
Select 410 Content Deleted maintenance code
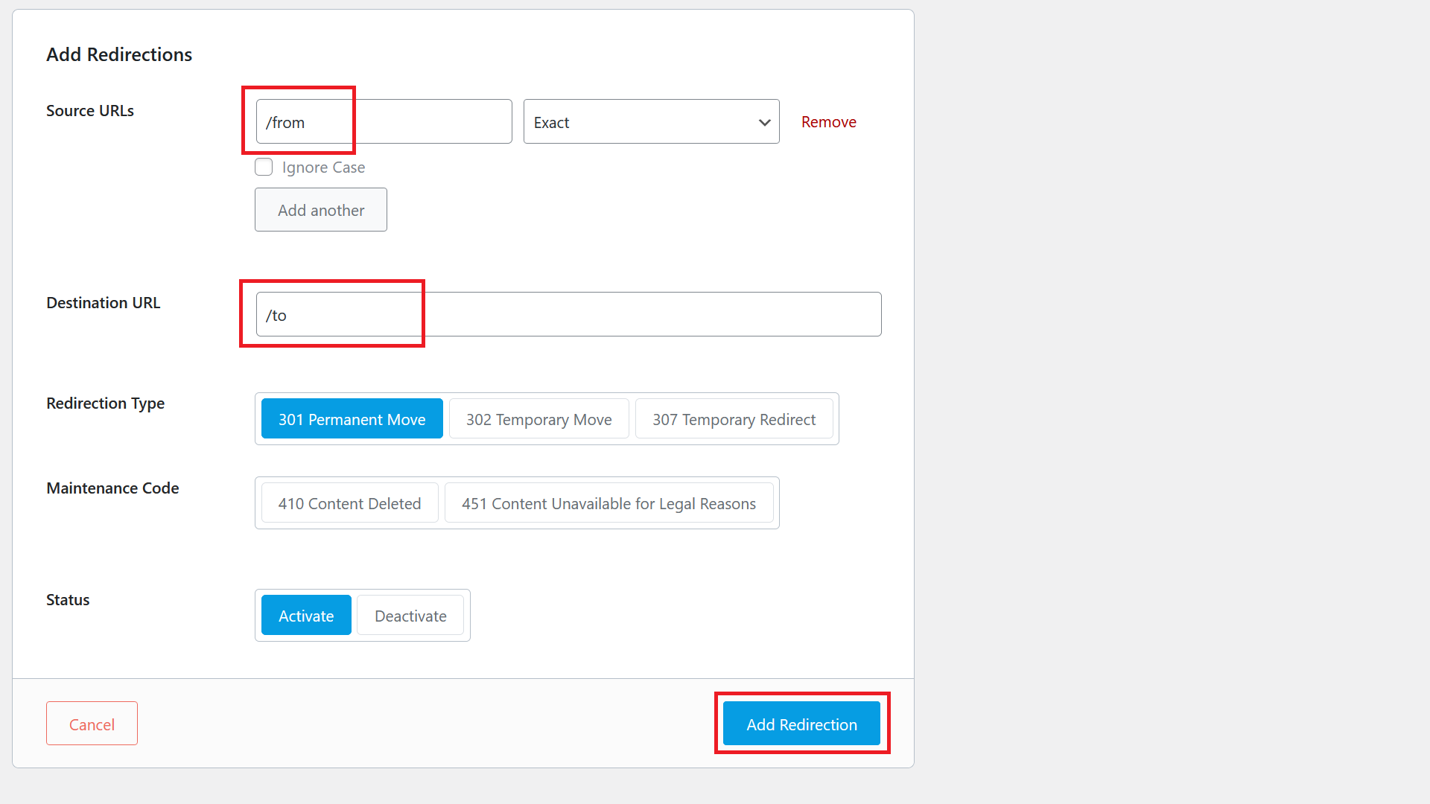click(348, 503)
